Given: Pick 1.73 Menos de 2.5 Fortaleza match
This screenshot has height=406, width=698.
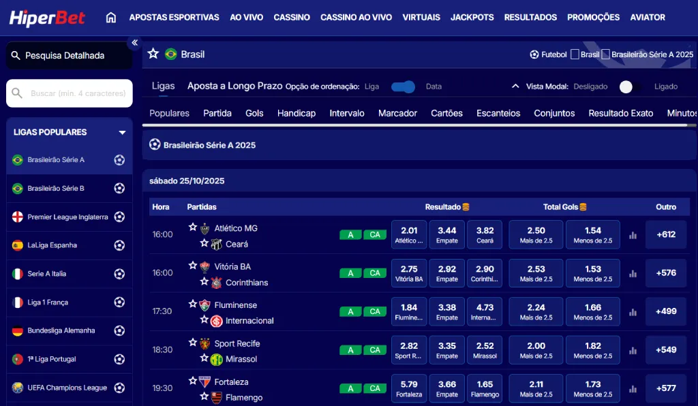Looking at the screenshot, I should (x=592, y=389).
